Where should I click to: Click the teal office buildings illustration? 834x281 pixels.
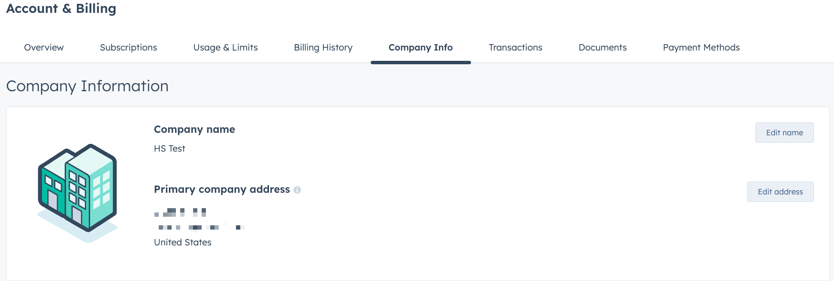point(78,191)
